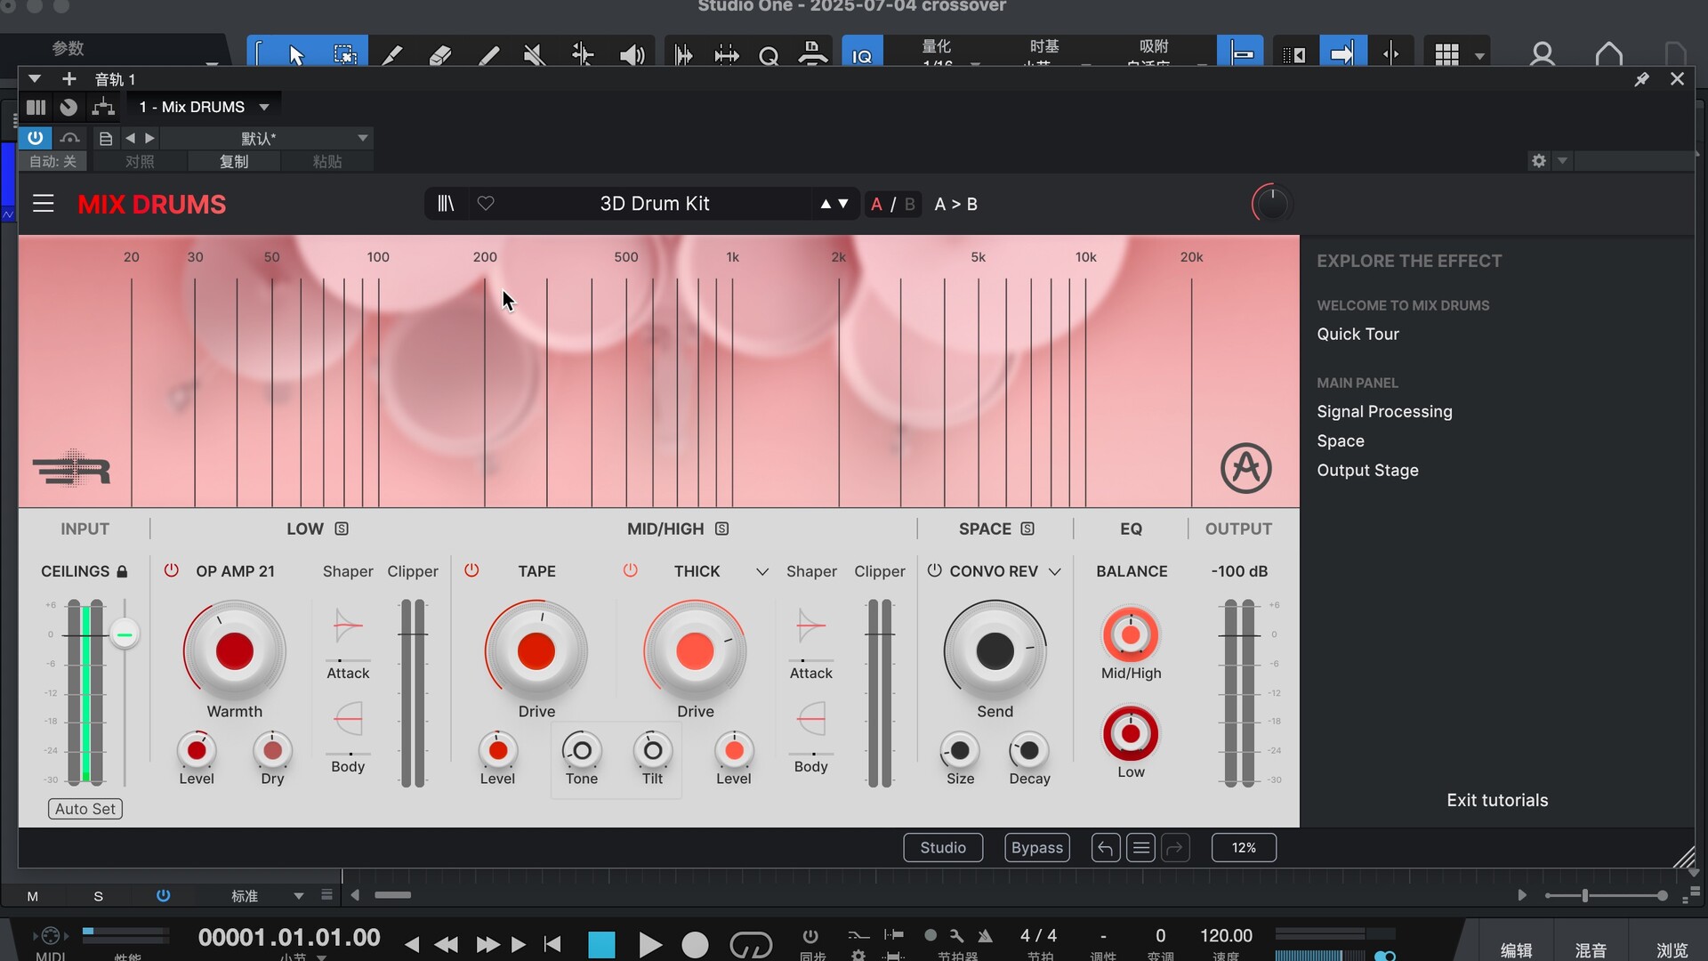Select the Mute tool
Viewport: 1708px width, 961px height.
pyautogui.click(x=535, y=55)
